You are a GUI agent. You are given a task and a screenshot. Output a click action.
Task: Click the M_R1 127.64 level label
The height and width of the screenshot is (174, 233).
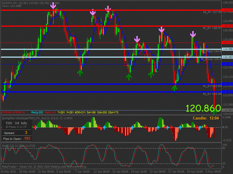[x=212, y=12]
